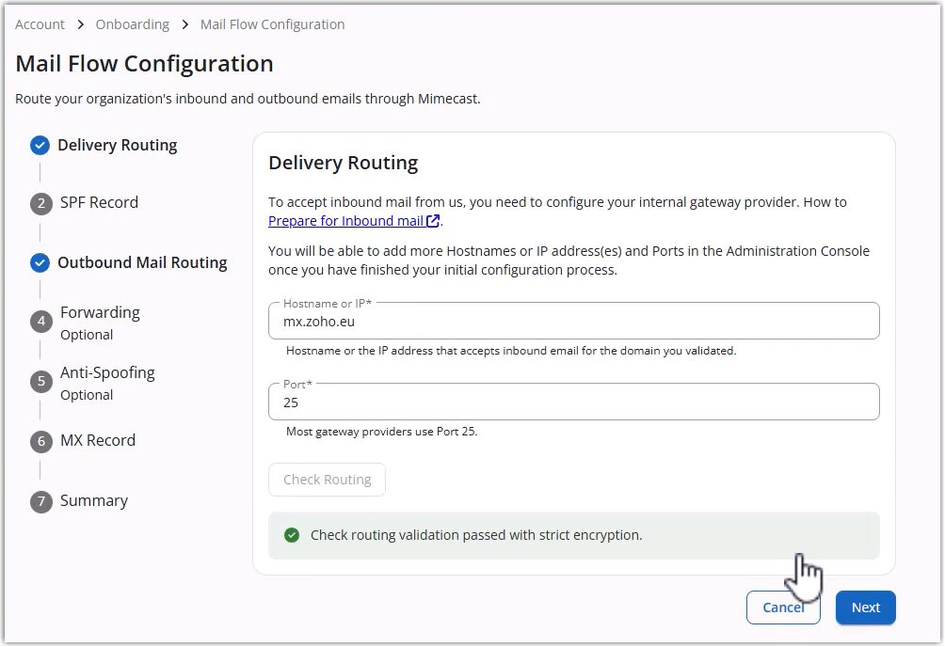Go to Account in breadcrumb
The height and width of the screenshot is (647, 945).
[x=40, y=24]
